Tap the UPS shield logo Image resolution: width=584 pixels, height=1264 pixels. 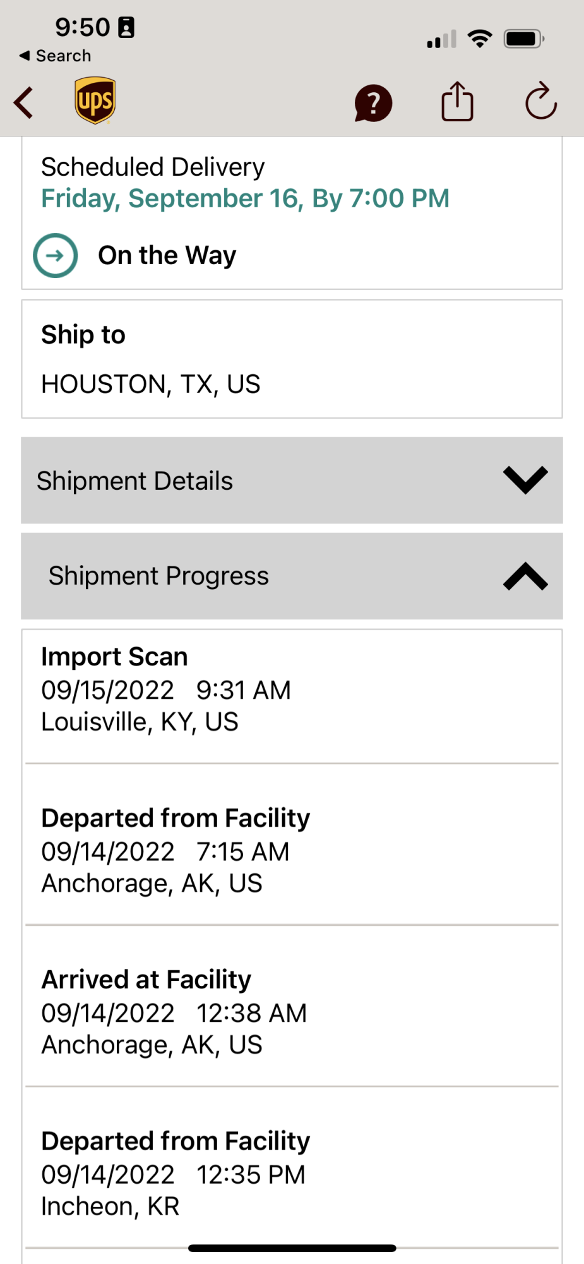click(95, 100)
